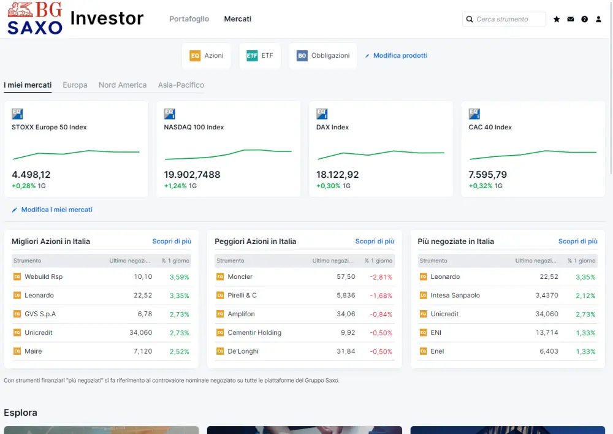
Task: Click the 19.902,7488 NASDAQ index value
Action: click(x=192, y=174)
